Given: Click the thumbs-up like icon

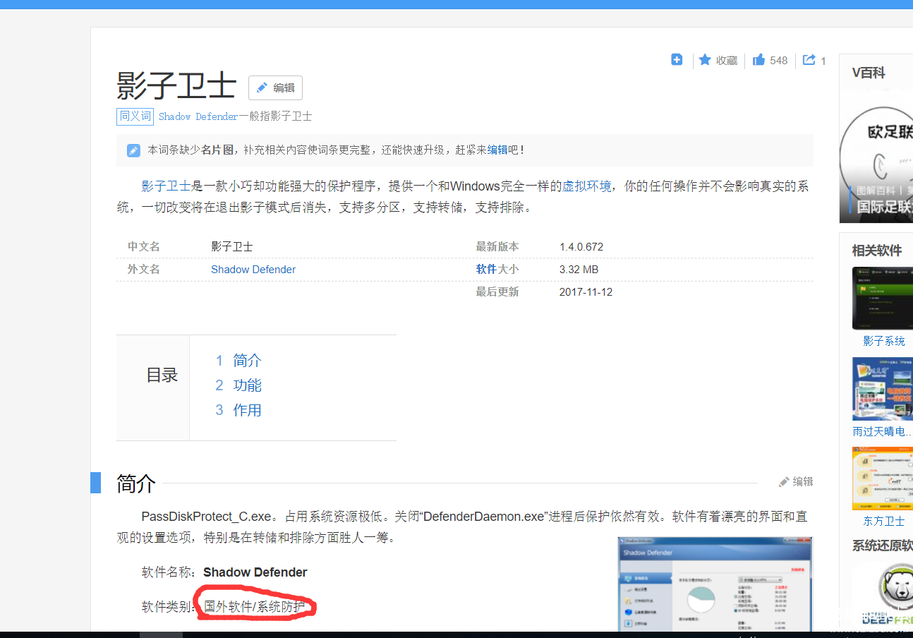Looking at the screenshot, I should 758,60.
